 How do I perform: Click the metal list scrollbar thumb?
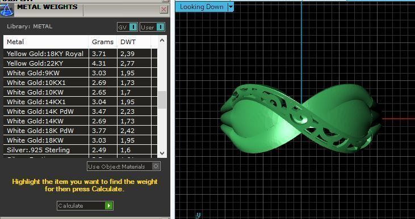click(x=162, y=100)
